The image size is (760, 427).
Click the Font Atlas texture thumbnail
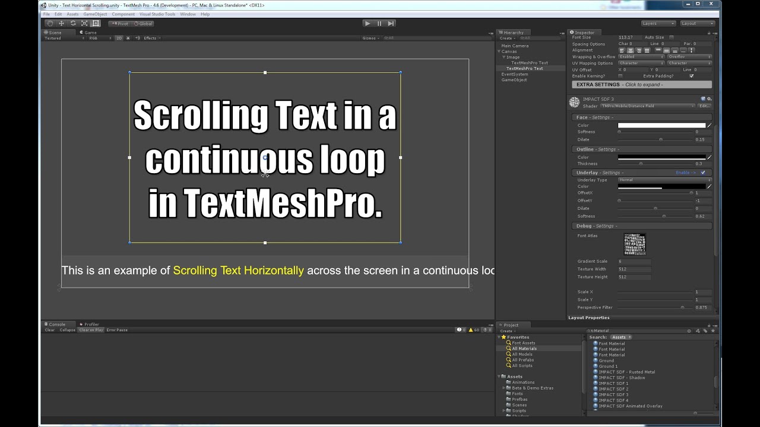click(635, 244)
